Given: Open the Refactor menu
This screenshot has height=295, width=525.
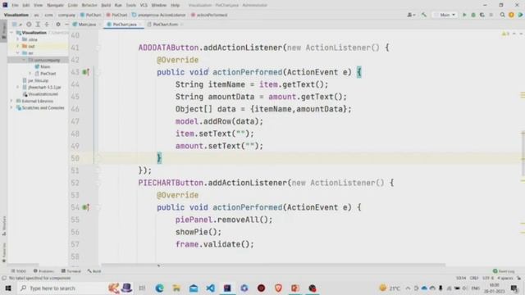Looking at the screenshot, I should pyautogui.click(x=89, y=5).
